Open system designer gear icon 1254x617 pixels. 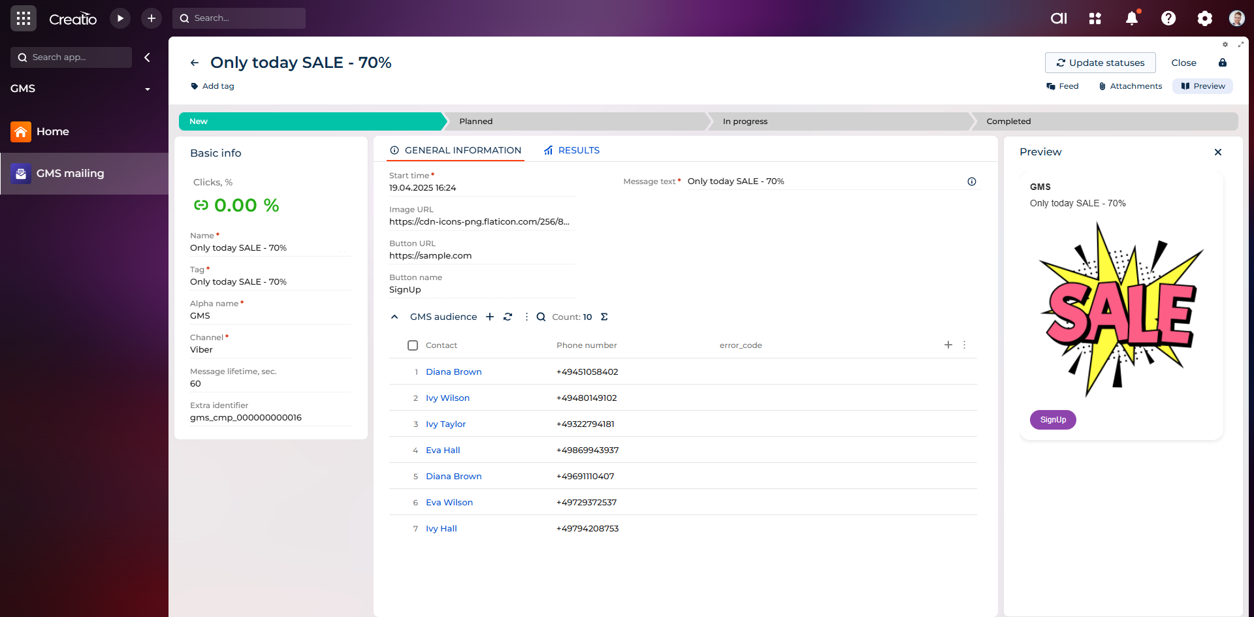[1204, 18]
